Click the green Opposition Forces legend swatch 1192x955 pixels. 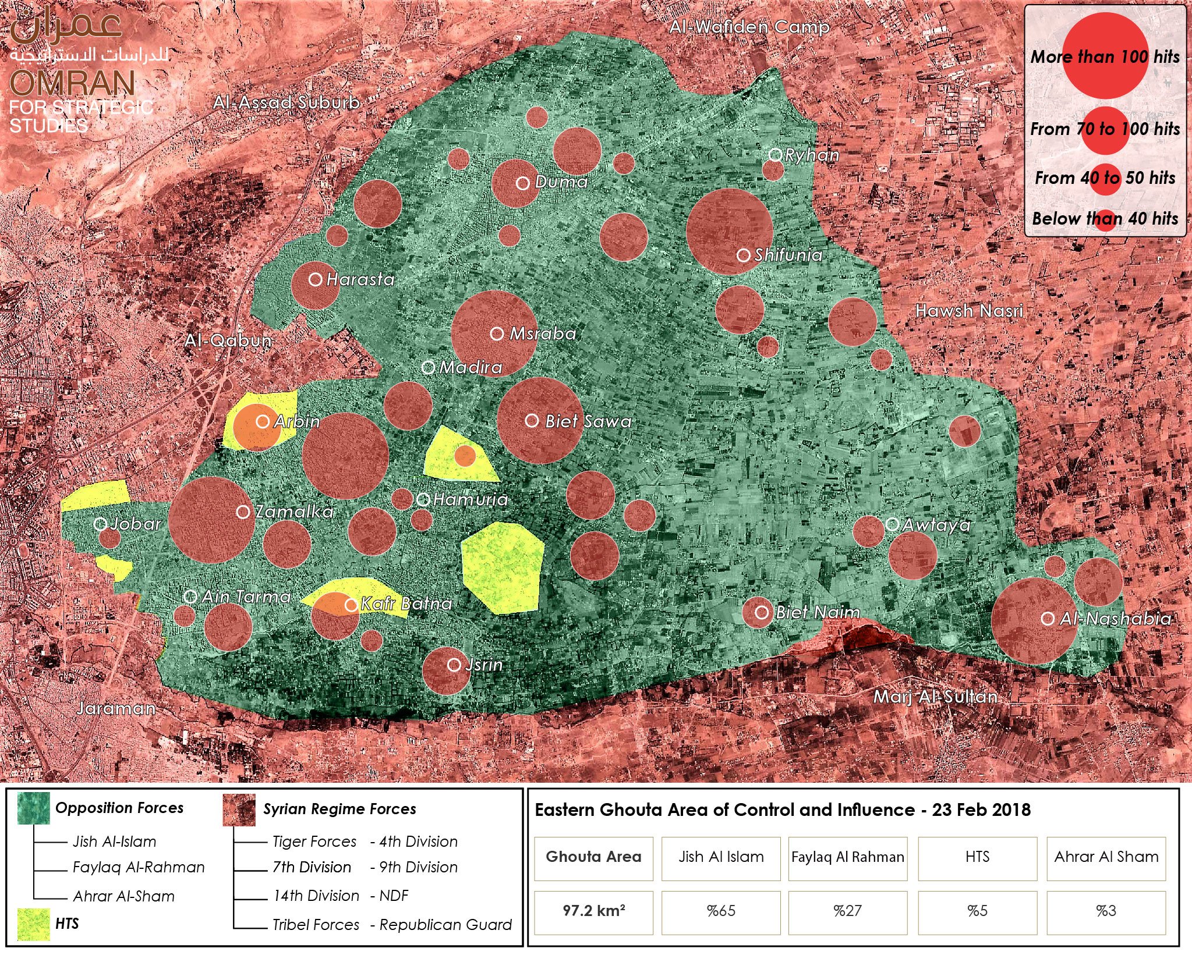[x=34, y=808]
